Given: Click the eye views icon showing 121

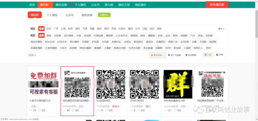Looking at the screenshot, I should (x=165, y=110).
